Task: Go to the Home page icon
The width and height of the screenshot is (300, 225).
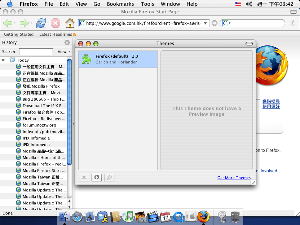Action: 70,23
